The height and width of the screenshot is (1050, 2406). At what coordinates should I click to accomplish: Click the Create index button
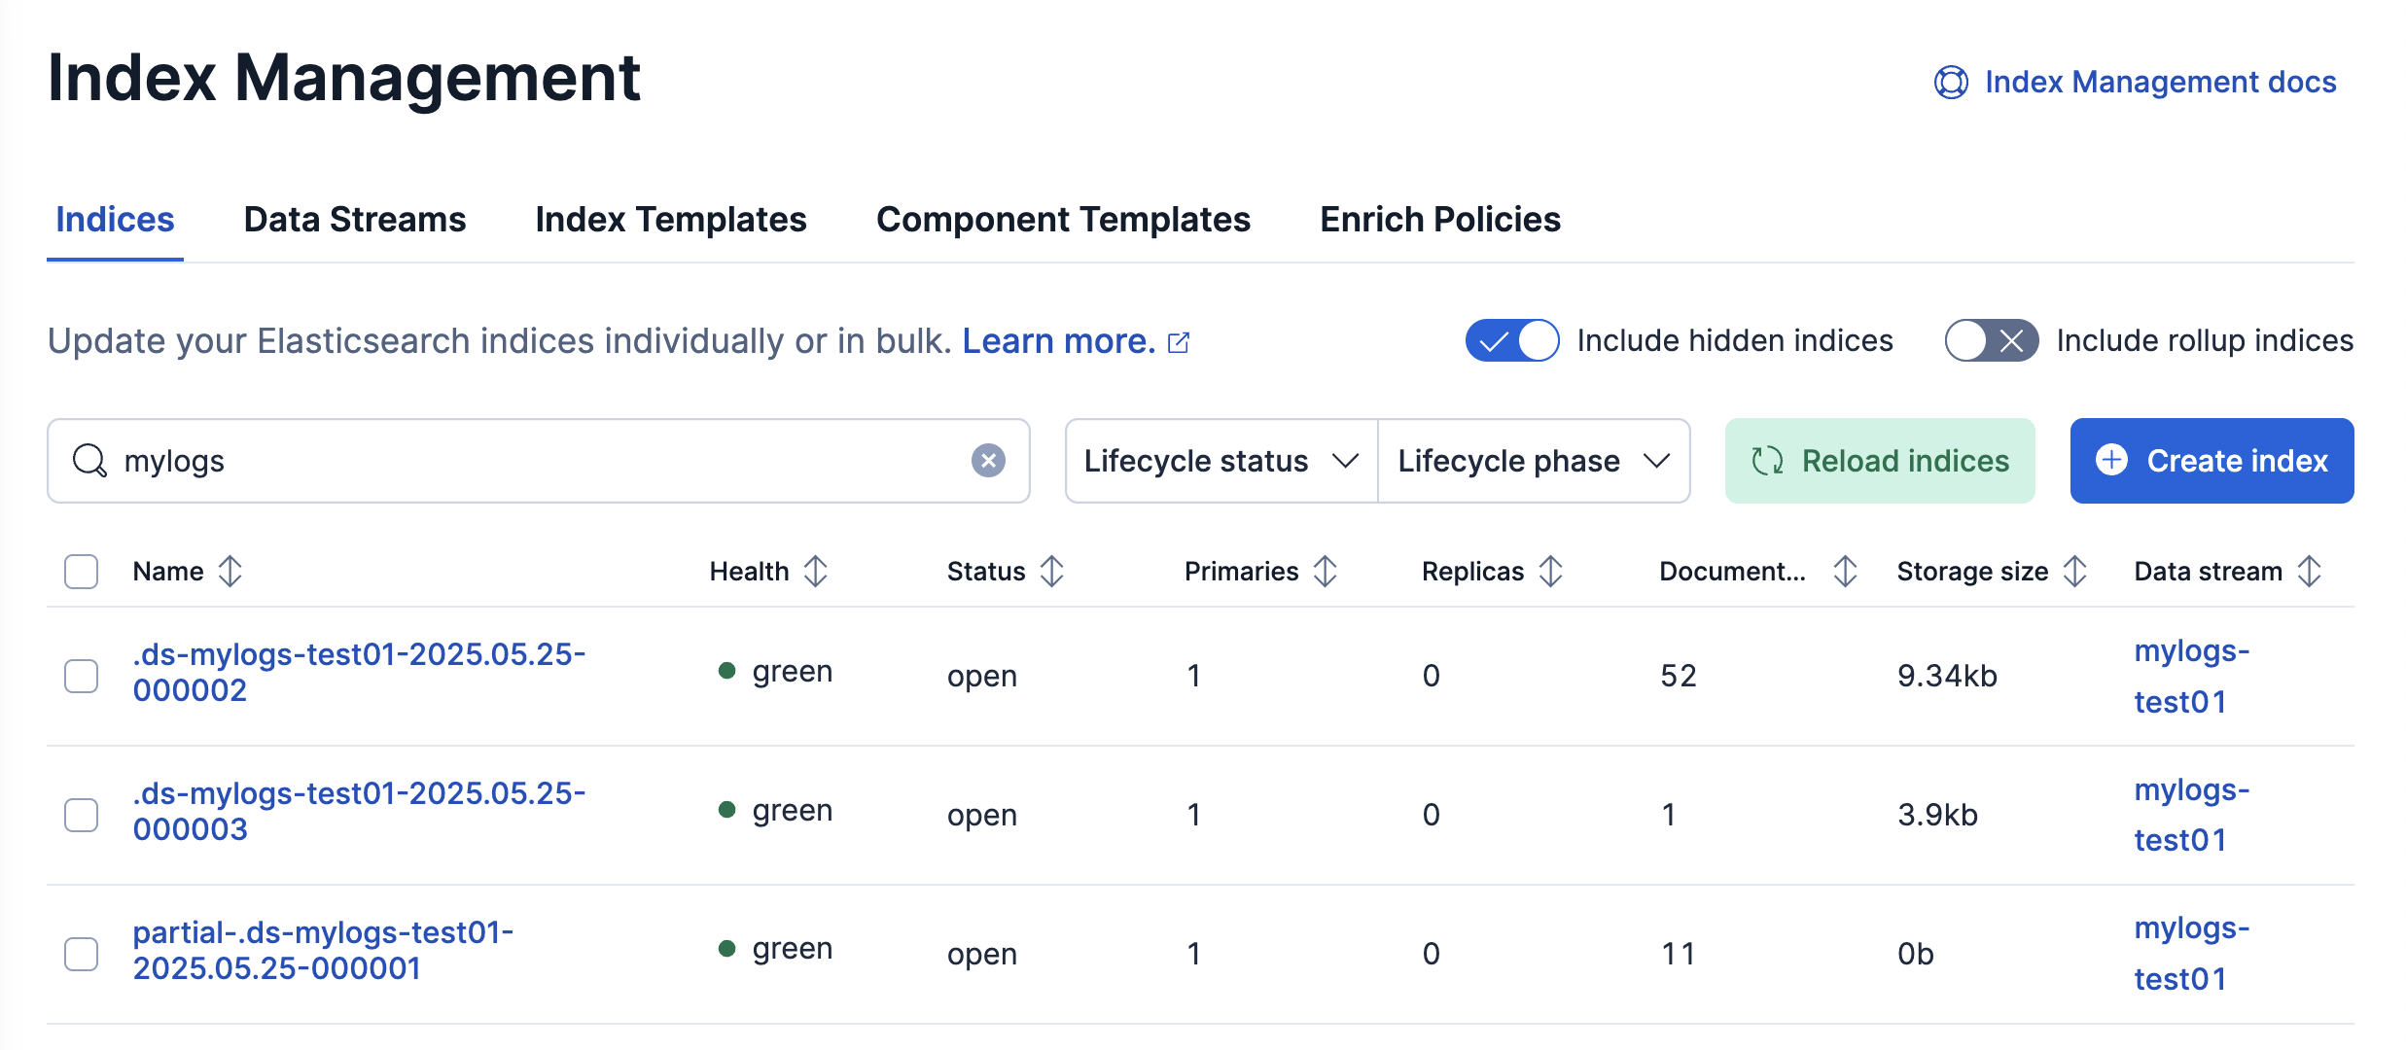[2211, 461]
